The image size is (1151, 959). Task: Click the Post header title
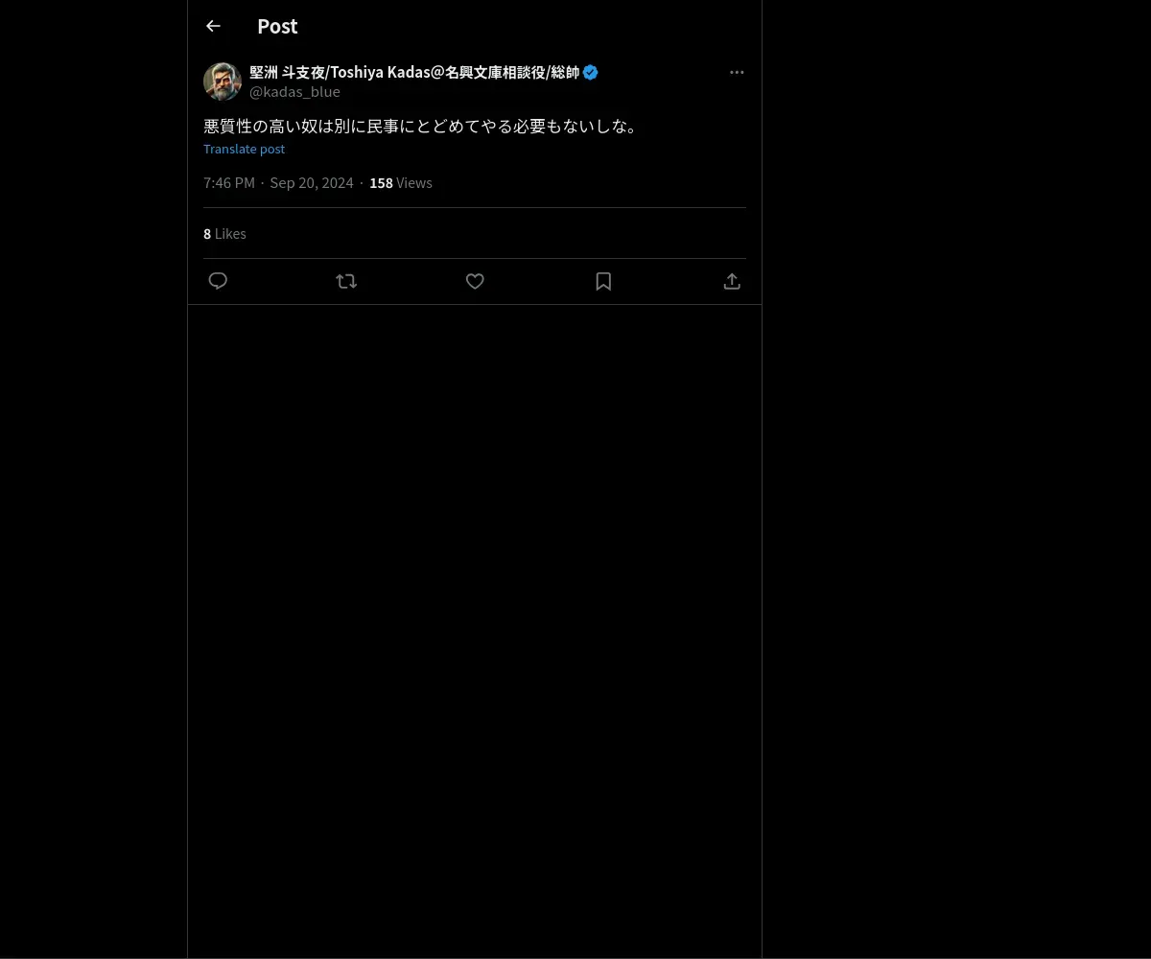(277, 26)
